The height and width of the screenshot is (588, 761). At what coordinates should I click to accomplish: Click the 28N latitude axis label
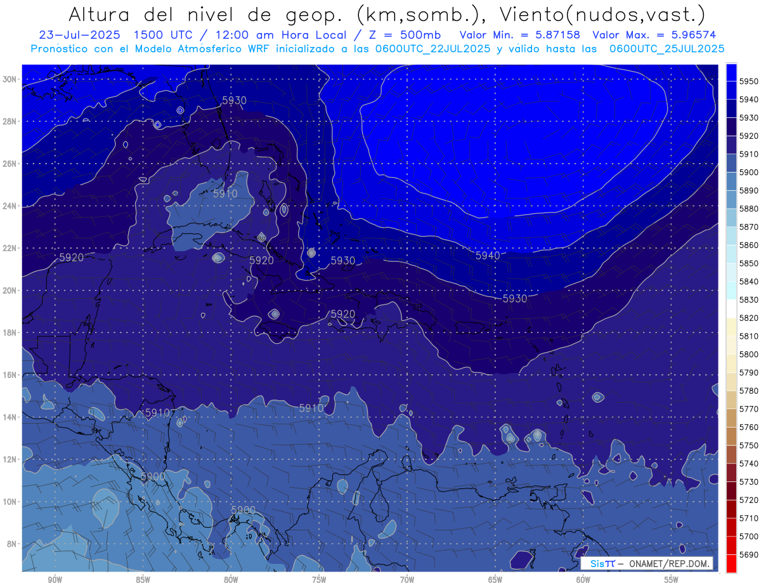[x=11, y=121]
